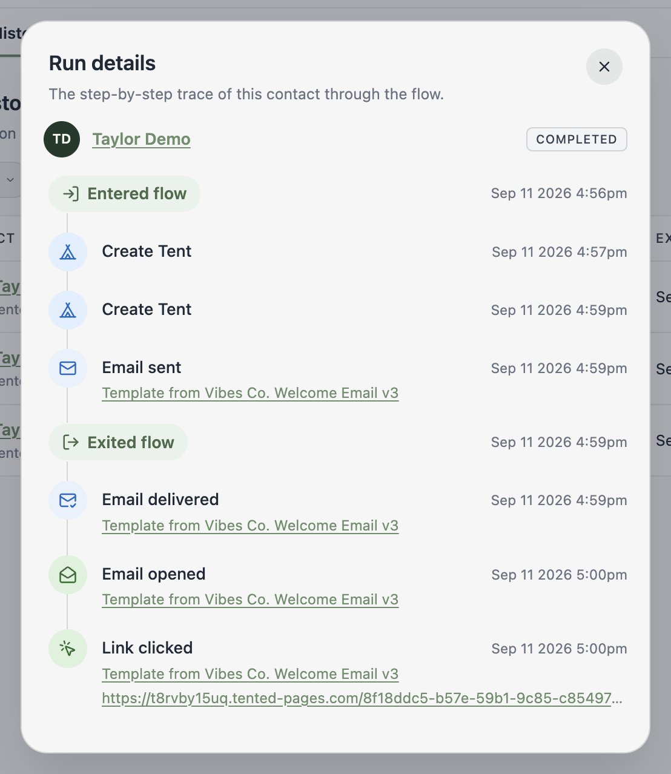This screenshot has width=671, height=774.
Task: Click the tent icon beside 4:57pm Create Tent
Action: [x=68, y=251]
